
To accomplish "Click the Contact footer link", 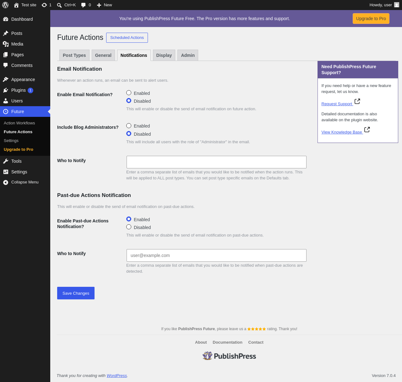I will (x=256, y=342).
